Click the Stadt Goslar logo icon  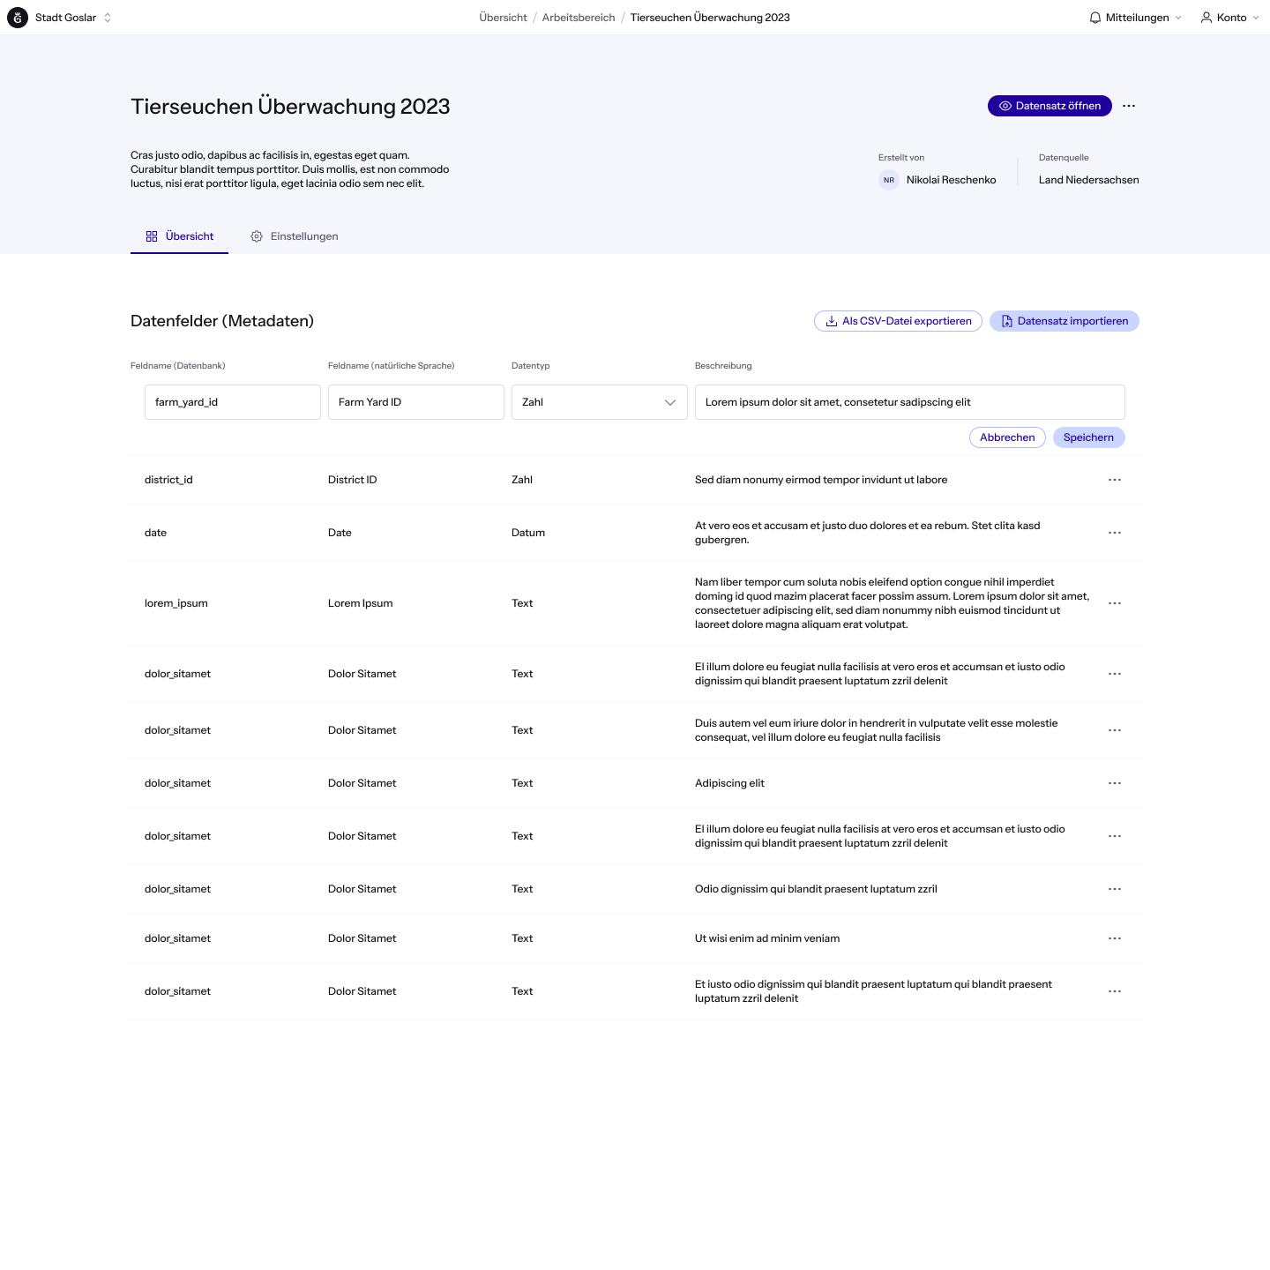pos(18,18)
